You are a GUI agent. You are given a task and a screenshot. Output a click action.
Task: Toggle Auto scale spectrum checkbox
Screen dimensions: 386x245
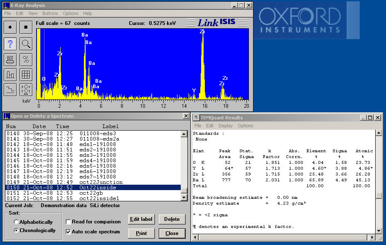point(69,232)
